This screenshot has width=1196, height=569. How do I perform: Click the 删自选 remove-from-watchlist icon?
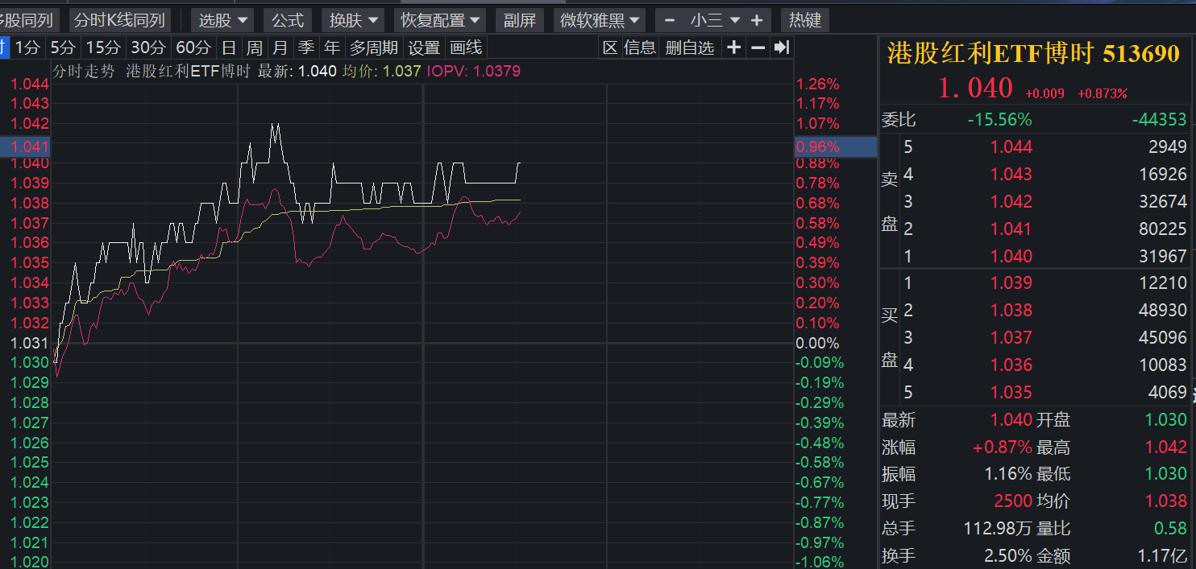(x=689, y=47)
